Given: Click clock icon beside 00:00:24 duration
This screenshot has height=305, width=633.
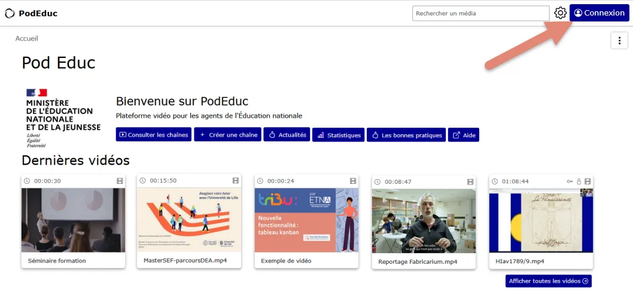Looking at the screenshot, I should (260, 181).
